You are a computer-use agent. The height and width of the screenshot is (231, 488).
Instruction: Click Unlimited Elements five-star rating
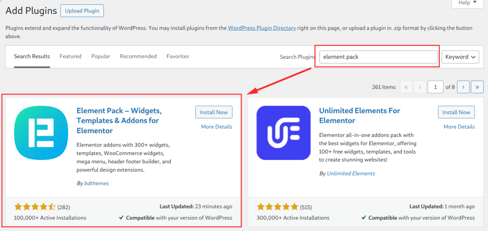pos(277,207)
